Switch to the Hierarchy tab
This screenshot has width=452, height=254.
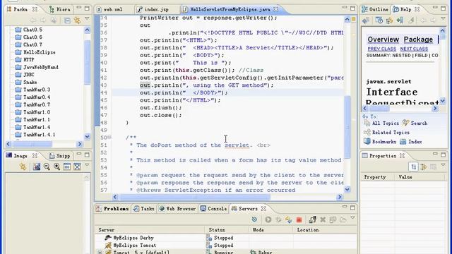[x=59, y=9]
